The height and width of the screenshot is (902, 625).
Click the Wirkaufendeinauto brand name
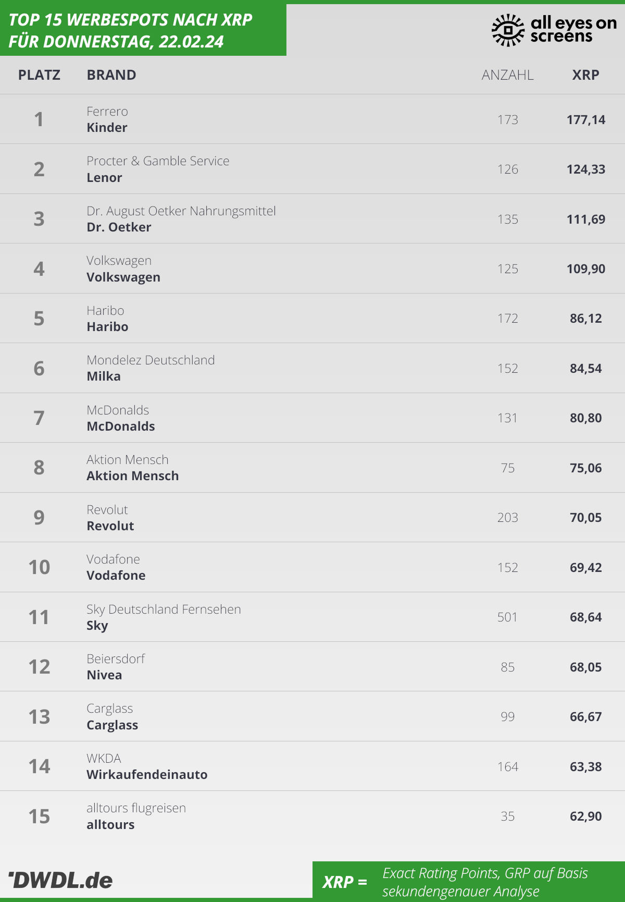click(147, 775)
